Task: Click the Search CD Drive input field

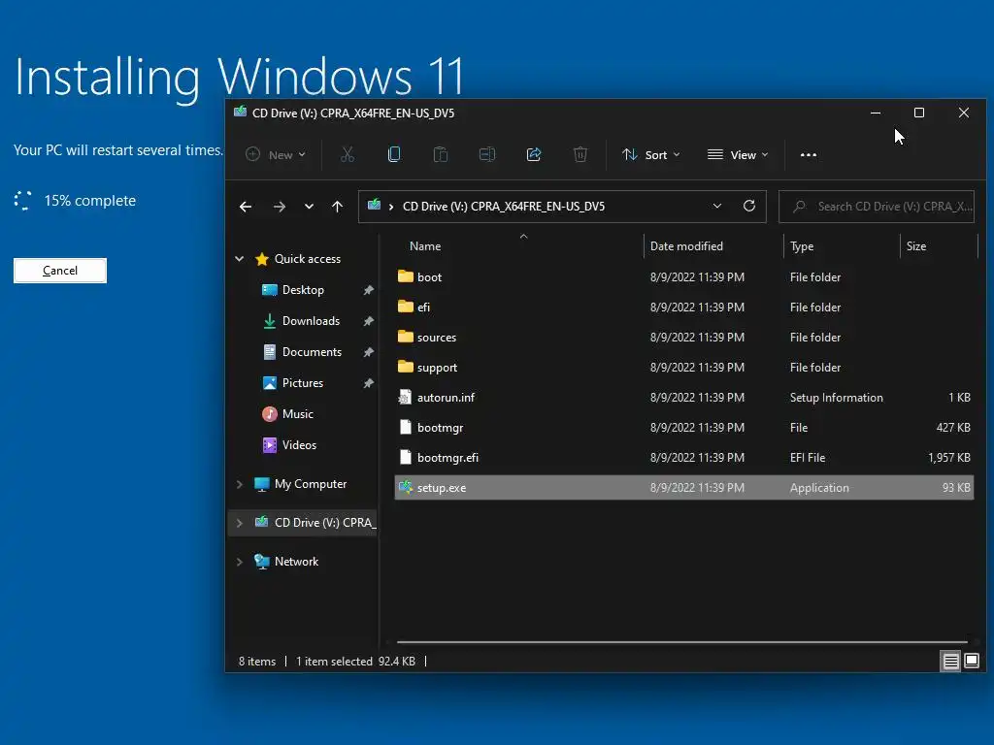Action: (x=877, y=207)
